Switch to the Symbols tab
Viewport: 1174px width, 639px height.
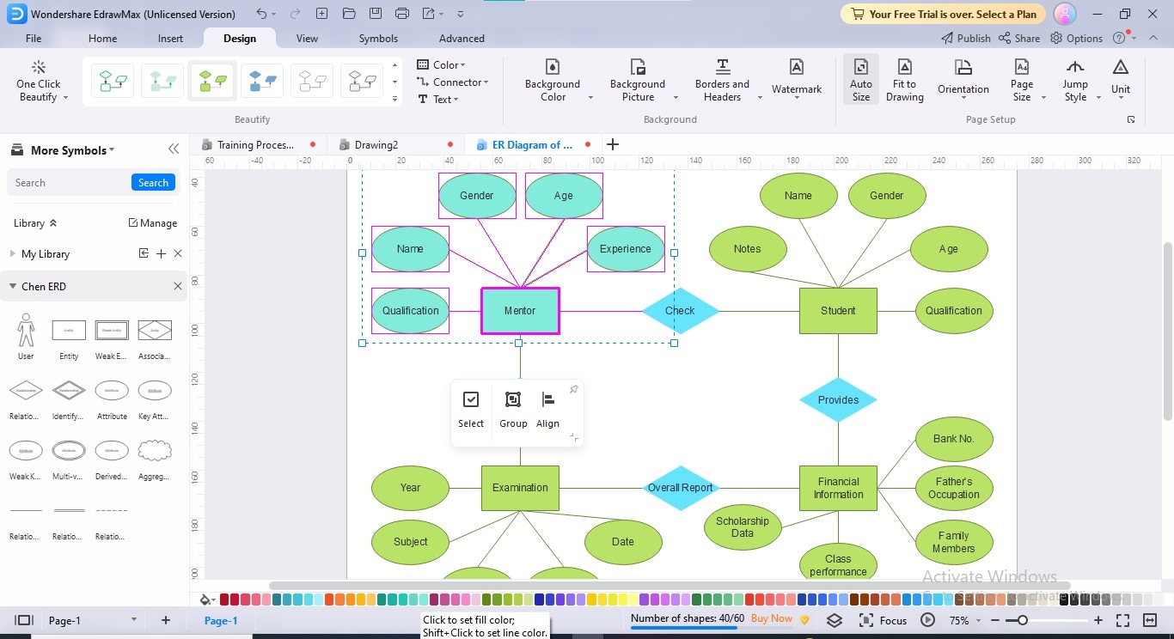[x=378, y=38]
